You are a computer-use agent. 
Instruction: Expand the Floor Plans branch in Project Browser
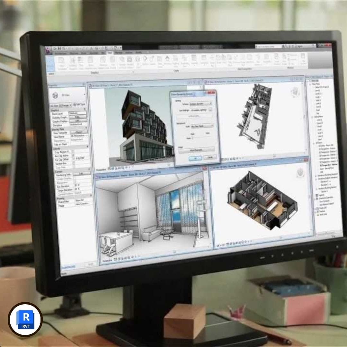310,84
